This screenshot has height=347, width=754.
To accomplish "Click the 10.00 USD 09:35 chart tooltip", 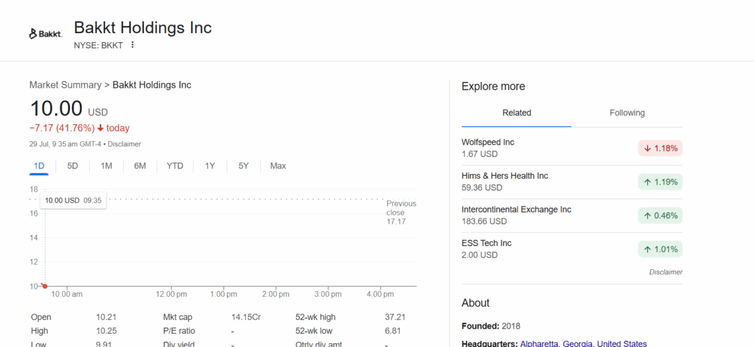I will tap(73, 200).
